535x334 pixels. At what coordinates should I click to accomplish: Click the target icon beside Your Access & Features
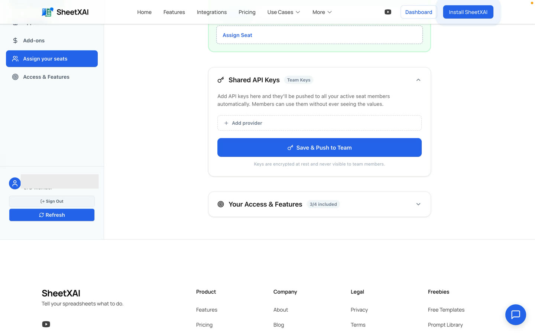[221, 204]
